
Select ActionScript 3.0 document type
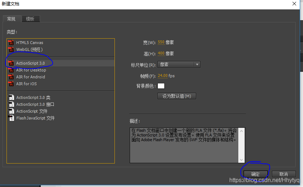61,63
